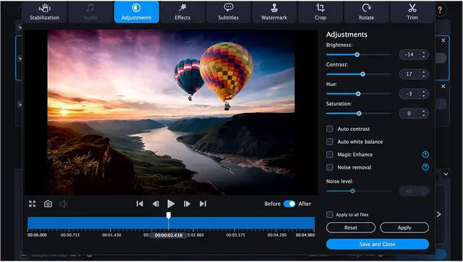Click the white timeline playhead marker
Screen dimensions: 463x262
tap(169, 216)
